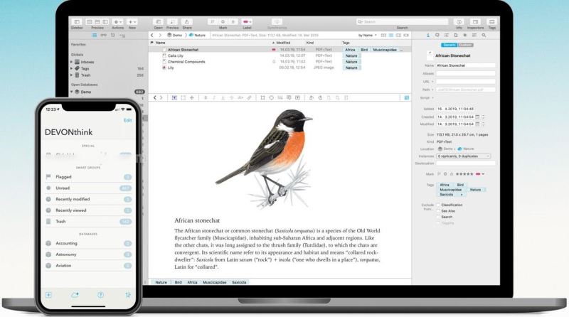Click the Preview icon beside Share
Image resolution: width=569 pixels, height=317 pixels.
coord(172,22)
